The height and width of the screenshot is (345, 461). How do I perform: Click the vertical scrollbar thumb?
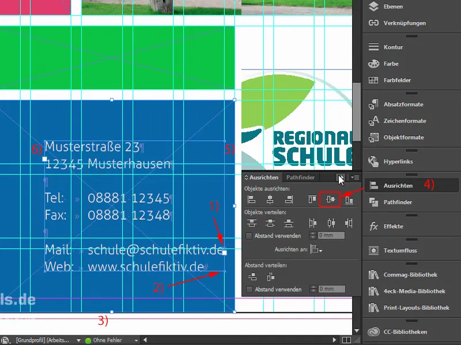pyautogui.click(x=357, y=112)
